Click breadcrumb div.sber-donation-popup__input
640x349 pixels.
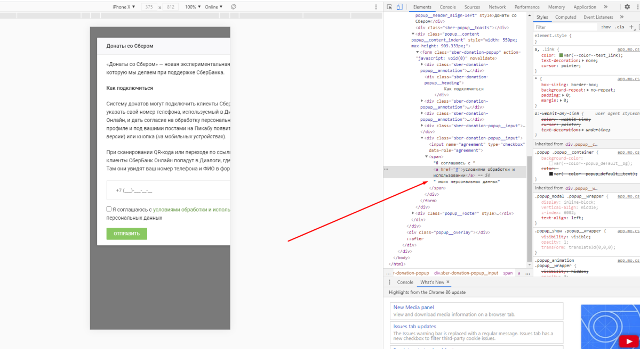pos(466,273)
